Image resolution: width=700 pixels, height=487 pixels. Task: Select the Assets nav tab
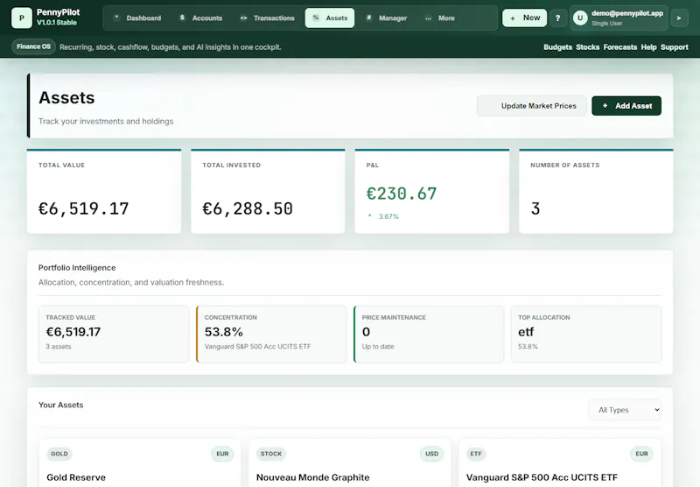click(330, 18)
